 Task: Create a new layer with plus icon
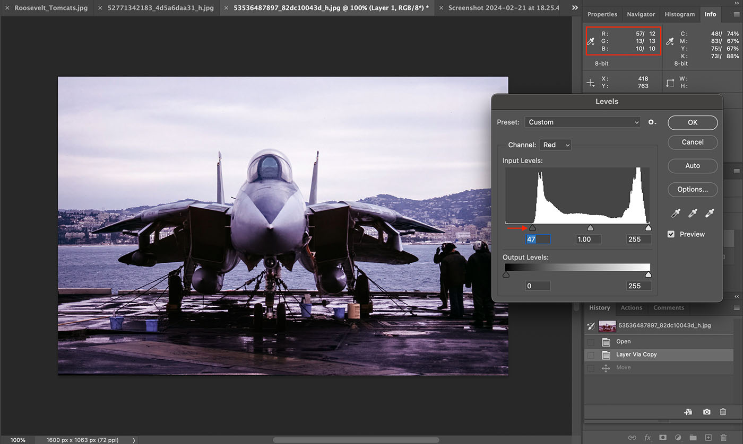(709, 438)
